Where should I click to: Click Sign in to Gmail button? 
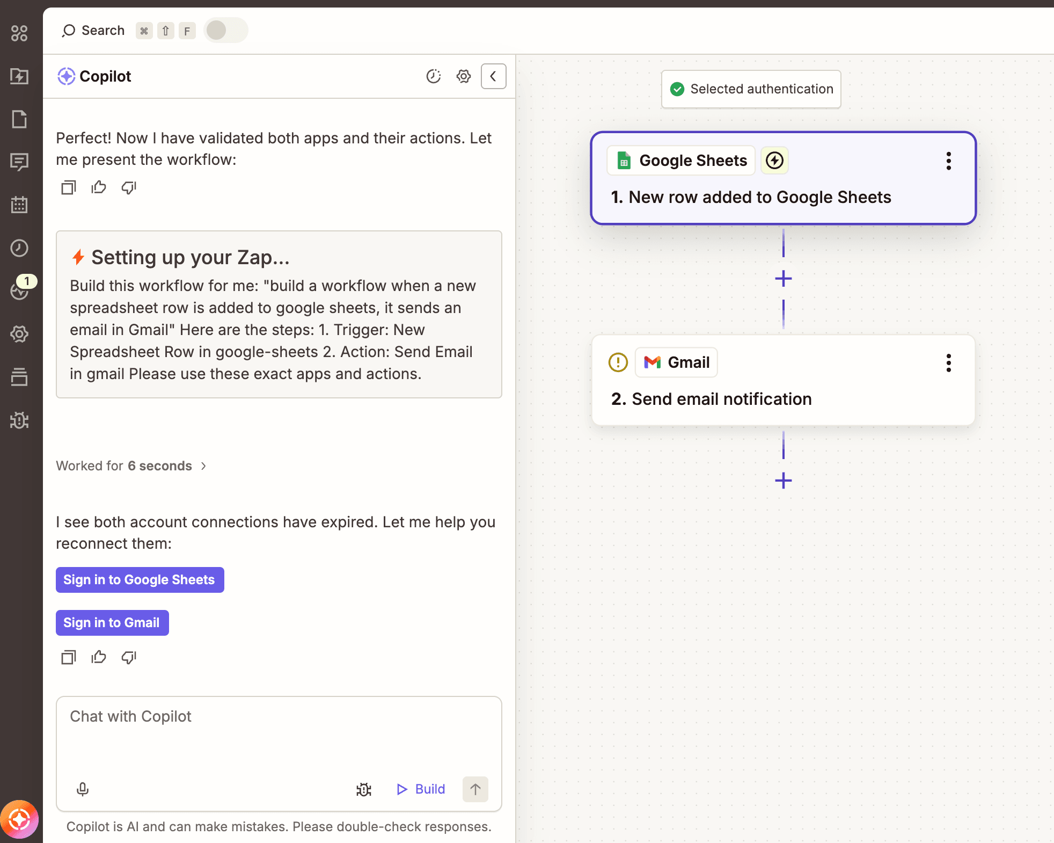click(112, 623)
